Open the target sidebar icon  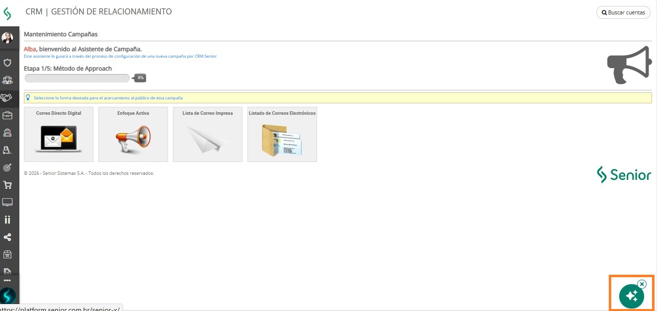click(7, 167)
